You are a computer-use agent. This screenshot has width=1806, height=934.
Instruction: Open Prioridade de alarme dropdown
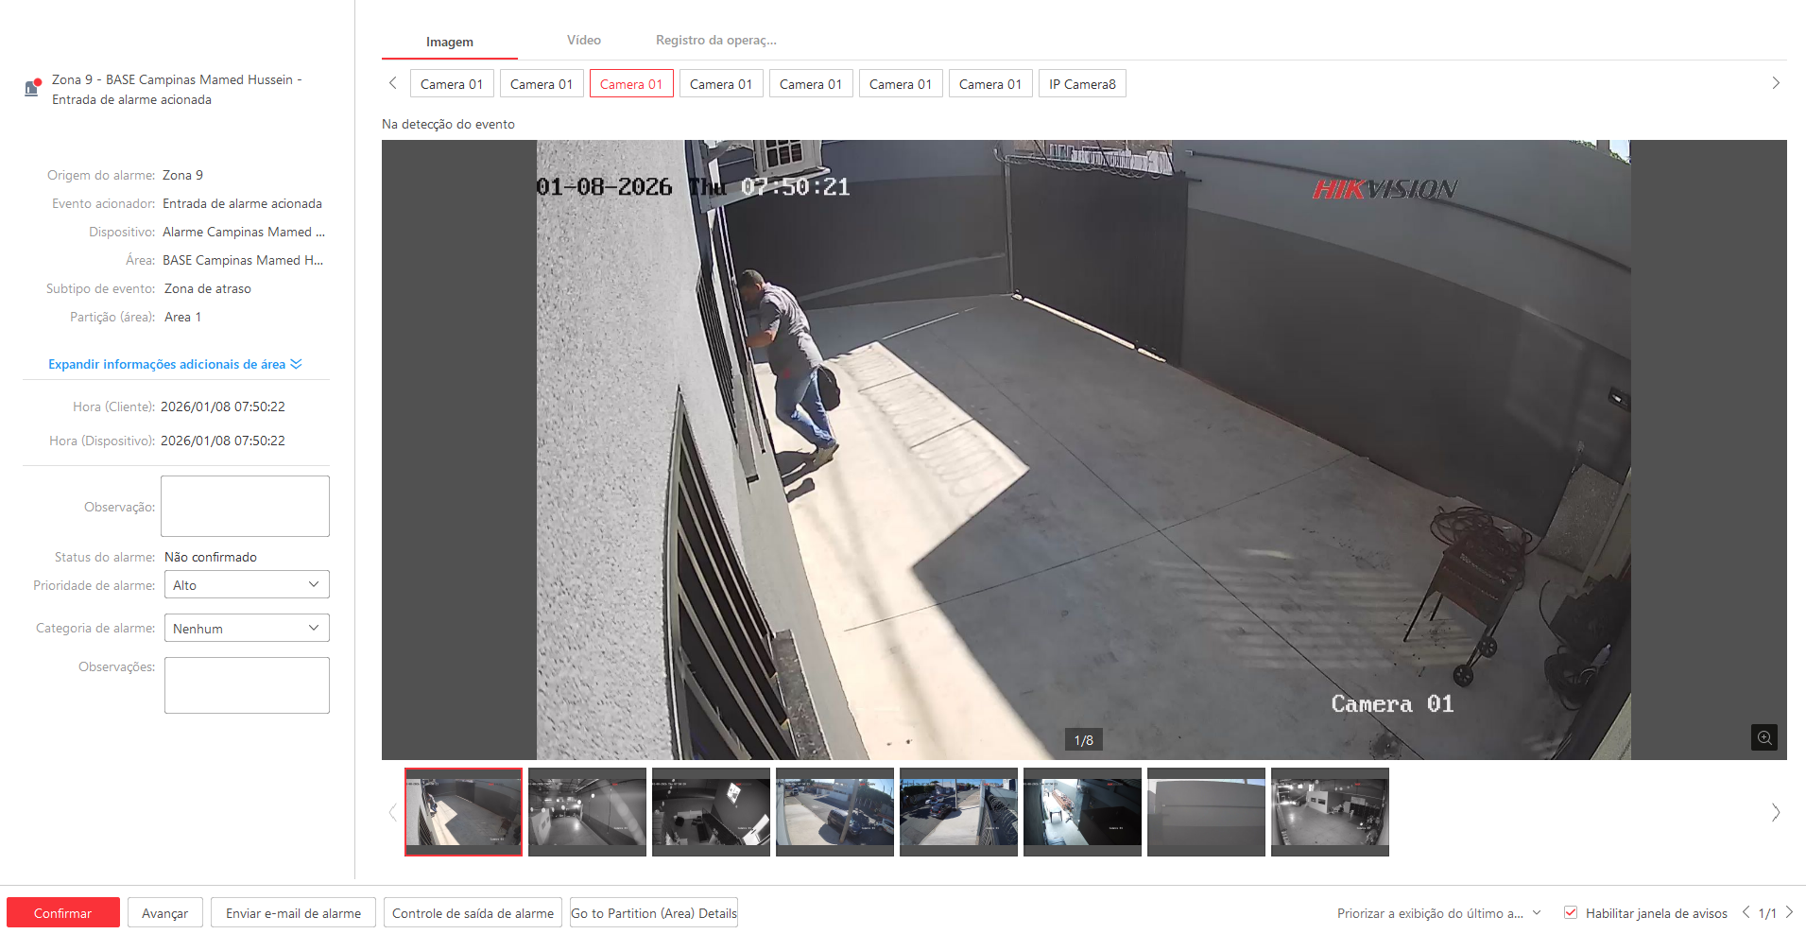247,585
